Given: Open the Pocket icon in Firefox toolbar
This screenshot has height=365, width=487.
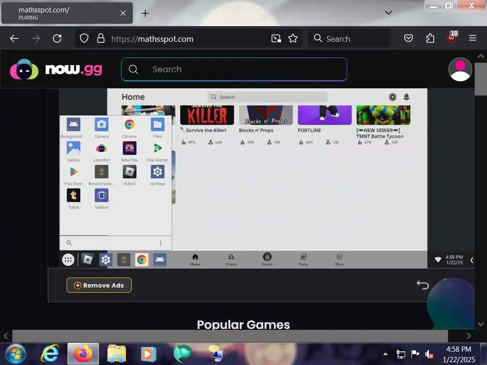Looking at the screenshot, I should pos(409,38).
